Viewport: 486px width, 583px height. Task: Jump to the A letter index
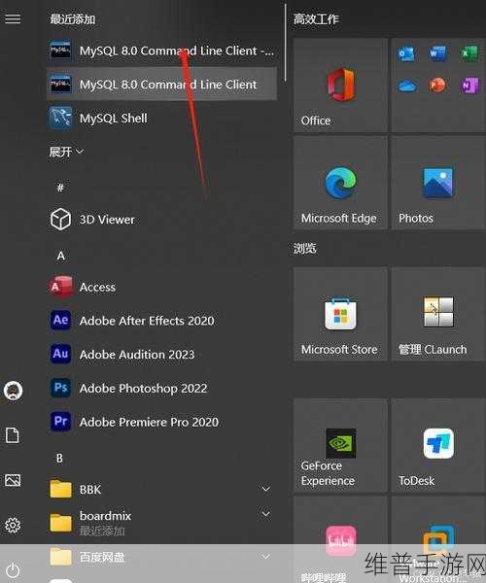[61, 256]
